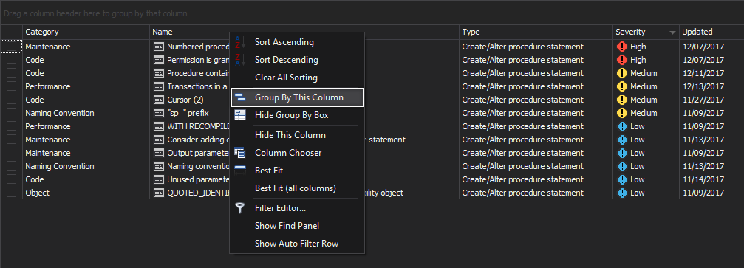Click the 11/27/2017 updated date cell

[x=711, y=100]
